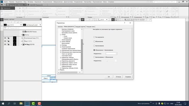Click the КОМПАС application logo icon

click(x=2, y=2)
